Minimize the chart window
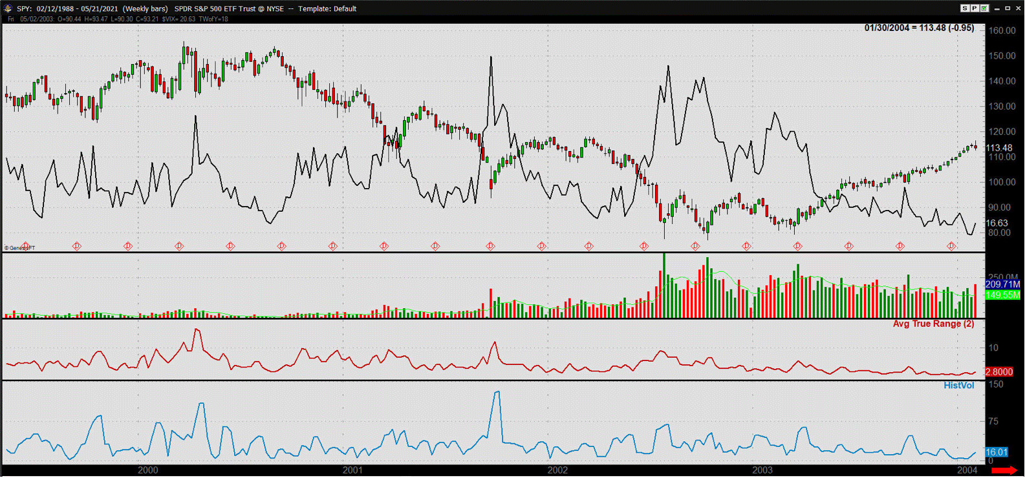This screenshot has height=478, width=1025. click(x=997, y=8)
